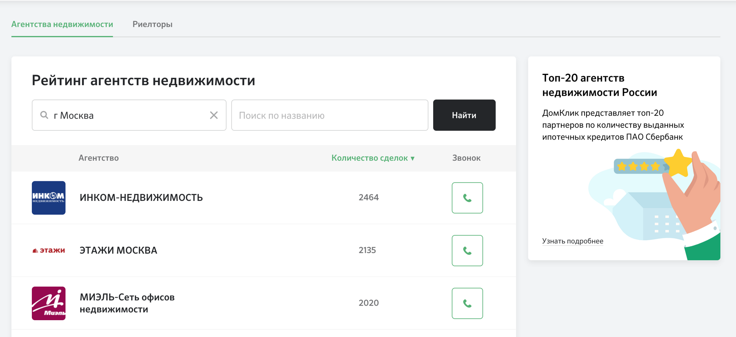Viewport: 736px width, 337px height.
Task: Call ЭТАЖИ МОСКВА using the phone icon
Action: click(467, 251)
